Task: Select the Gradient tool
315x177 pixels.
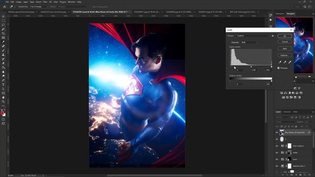Action: 3,67
